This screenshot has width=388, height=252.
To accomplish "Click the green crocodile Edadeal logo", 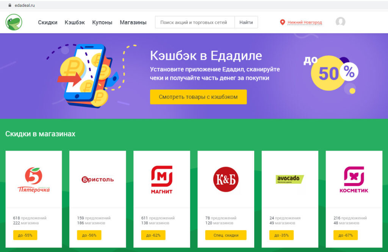I will pyautogui.click(x=14, y=22).
